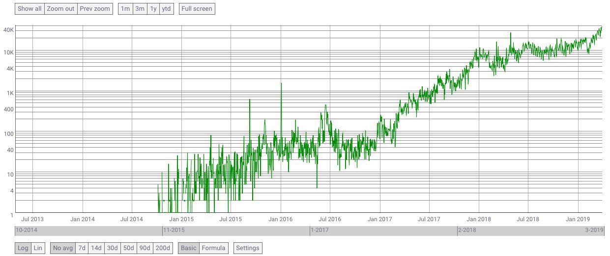Viewport: 610px width, 256px height.
Task: Apply 7d moving average
Action: pyautogui.click(x=82, y=248)
